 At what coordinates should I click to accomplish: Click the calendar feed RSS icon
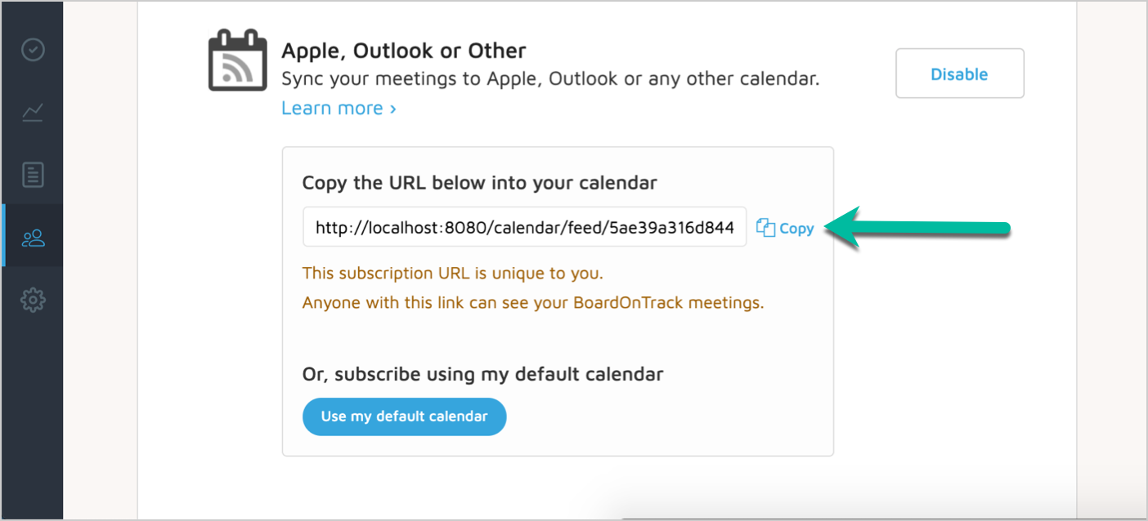[237, 62]
